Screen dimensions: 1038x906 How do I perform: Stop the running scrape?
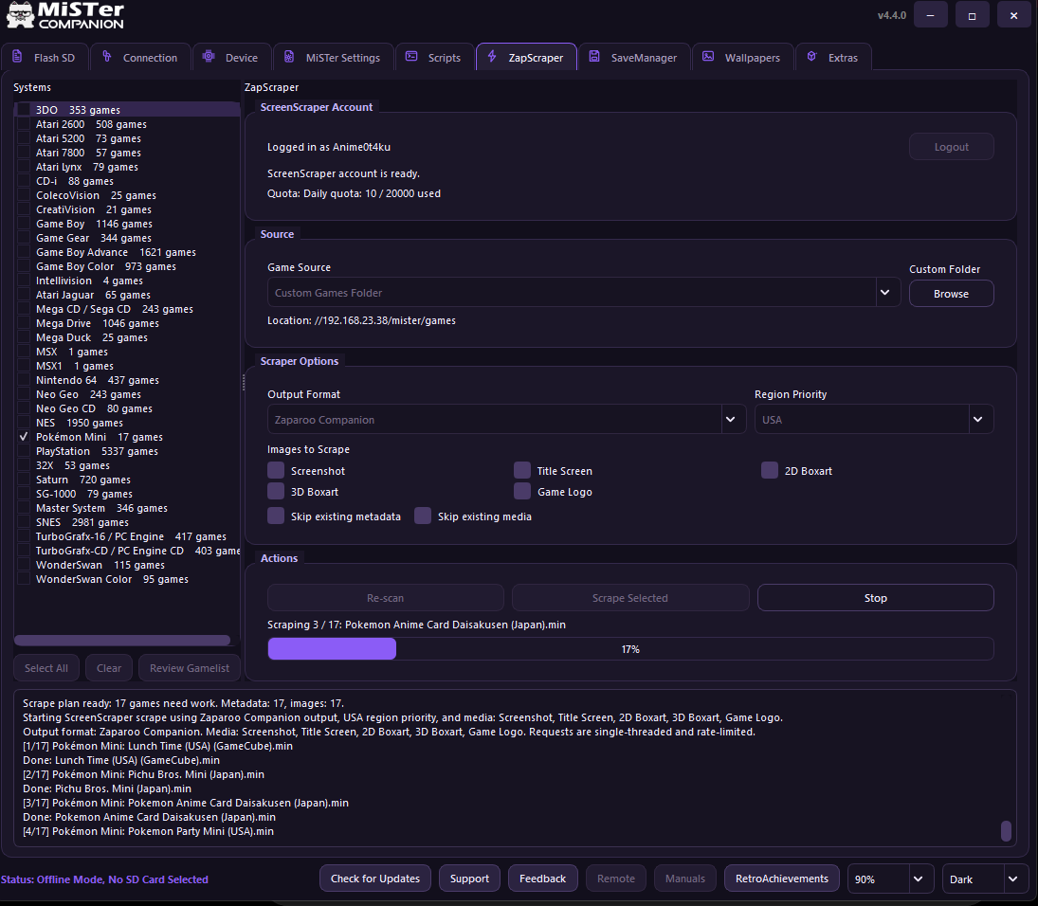click(875, 598)
